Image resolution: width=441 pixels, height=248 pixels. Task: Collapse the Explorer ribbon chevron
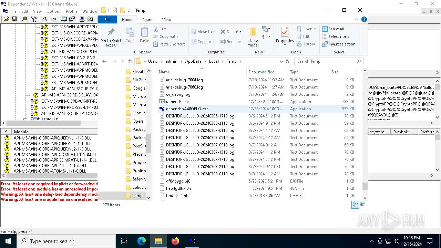pyautogui.click(x=357, y=20)
